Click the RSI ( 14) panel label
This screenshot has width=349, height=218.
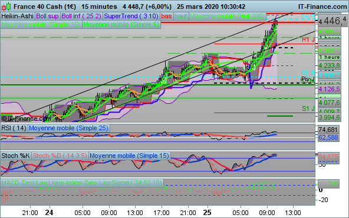(14, 128)
